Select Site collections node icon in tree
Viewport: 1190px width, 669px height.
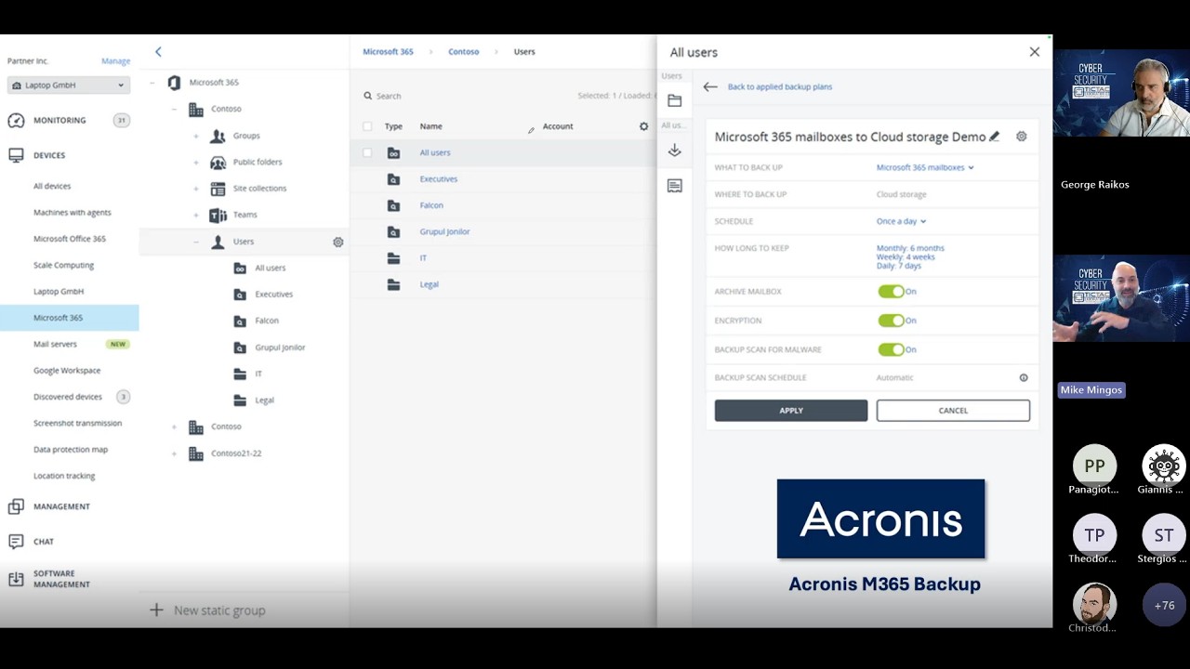coord(218,189)
